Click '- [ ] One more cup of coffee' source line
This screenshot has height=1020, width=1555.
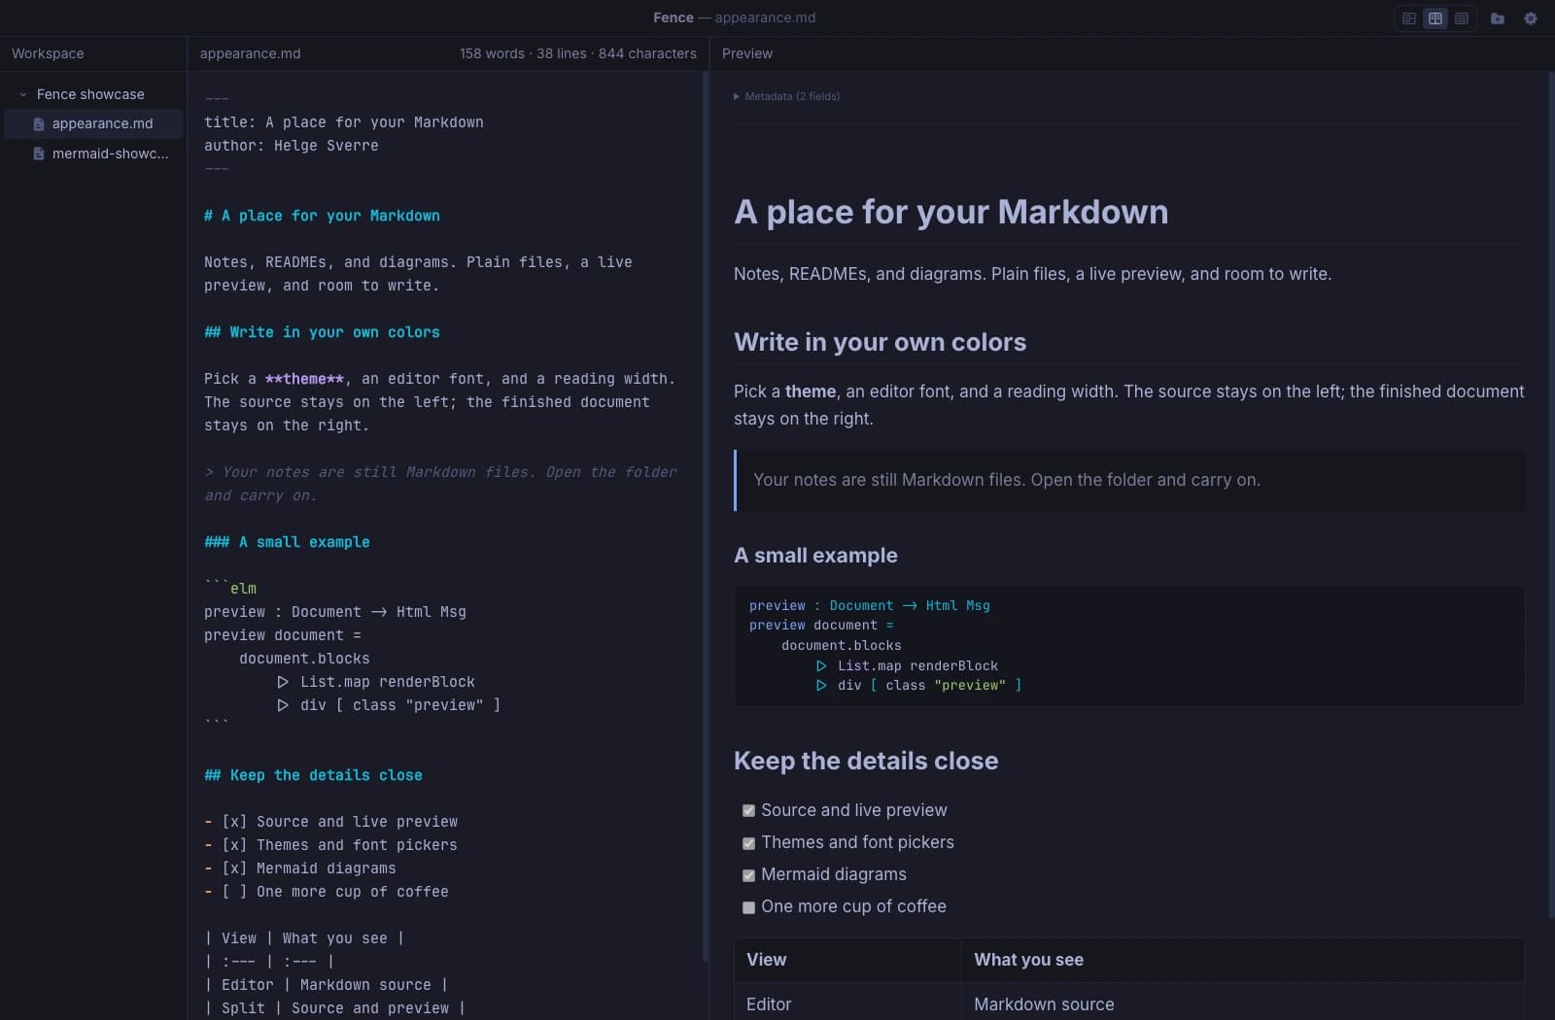tap(327, 892)
